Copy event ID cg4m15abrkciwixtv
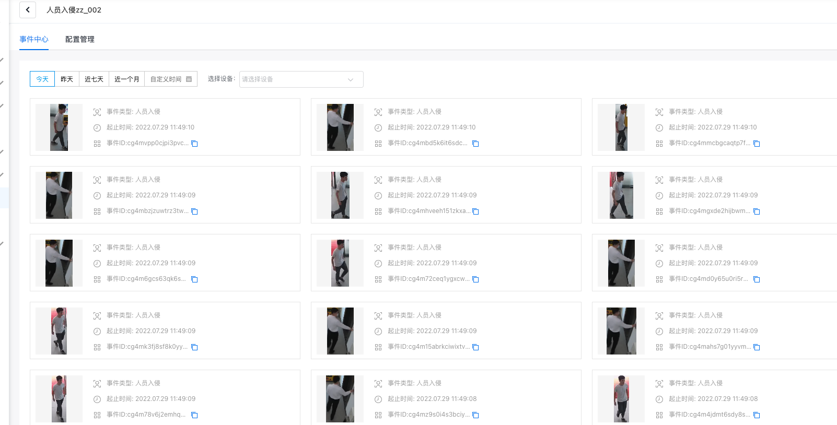This screenshot has width=837, height=425. pos(475,347)
